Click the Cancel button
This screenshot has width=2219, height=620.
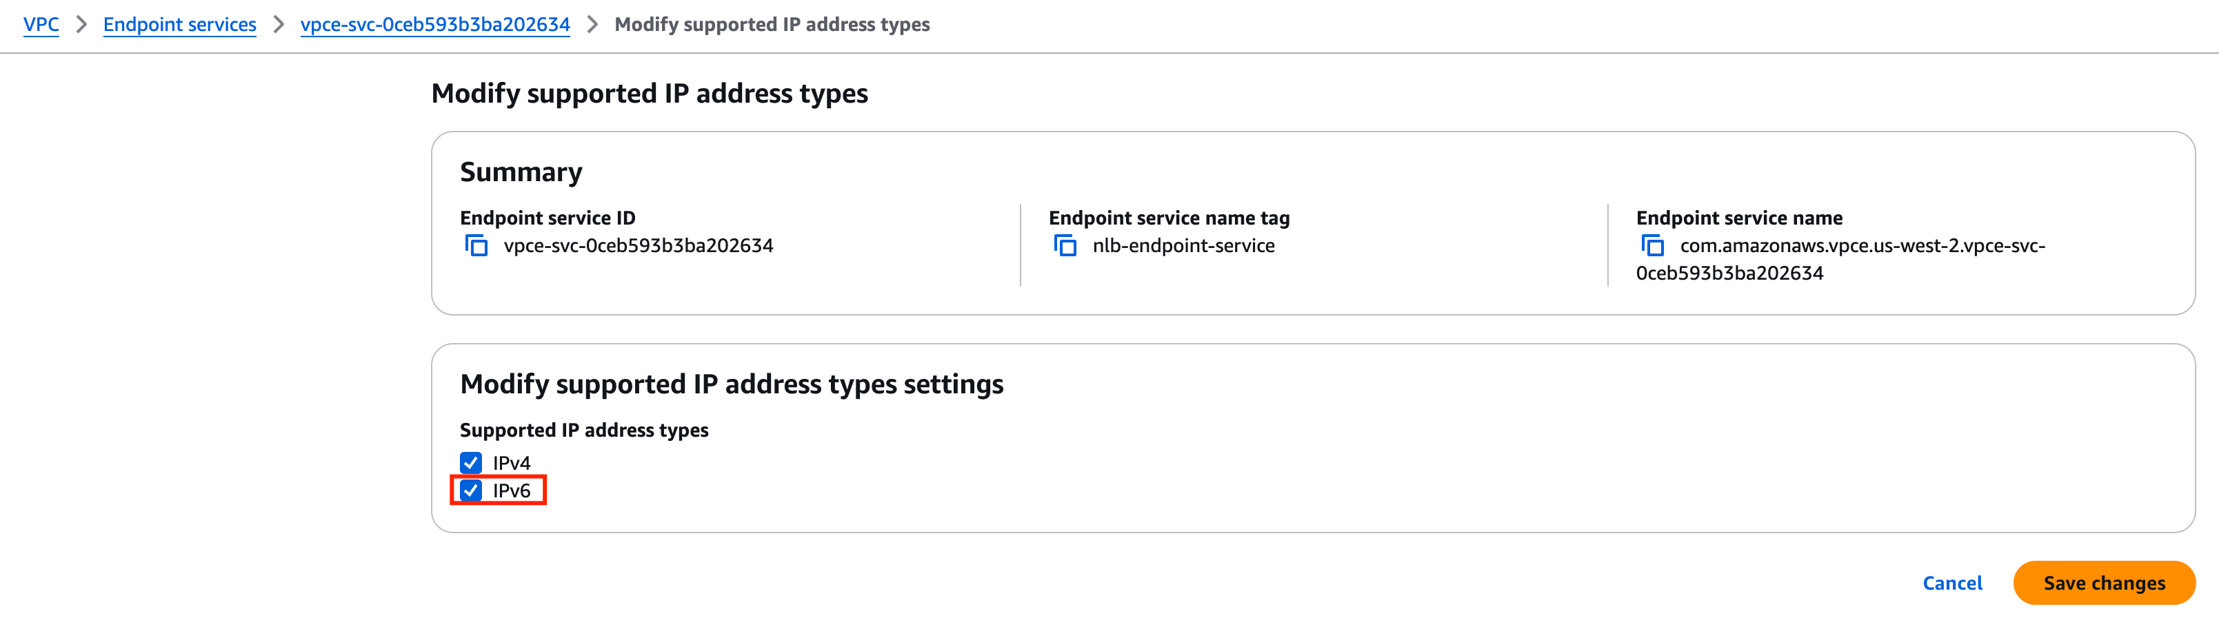(1952, 583)
